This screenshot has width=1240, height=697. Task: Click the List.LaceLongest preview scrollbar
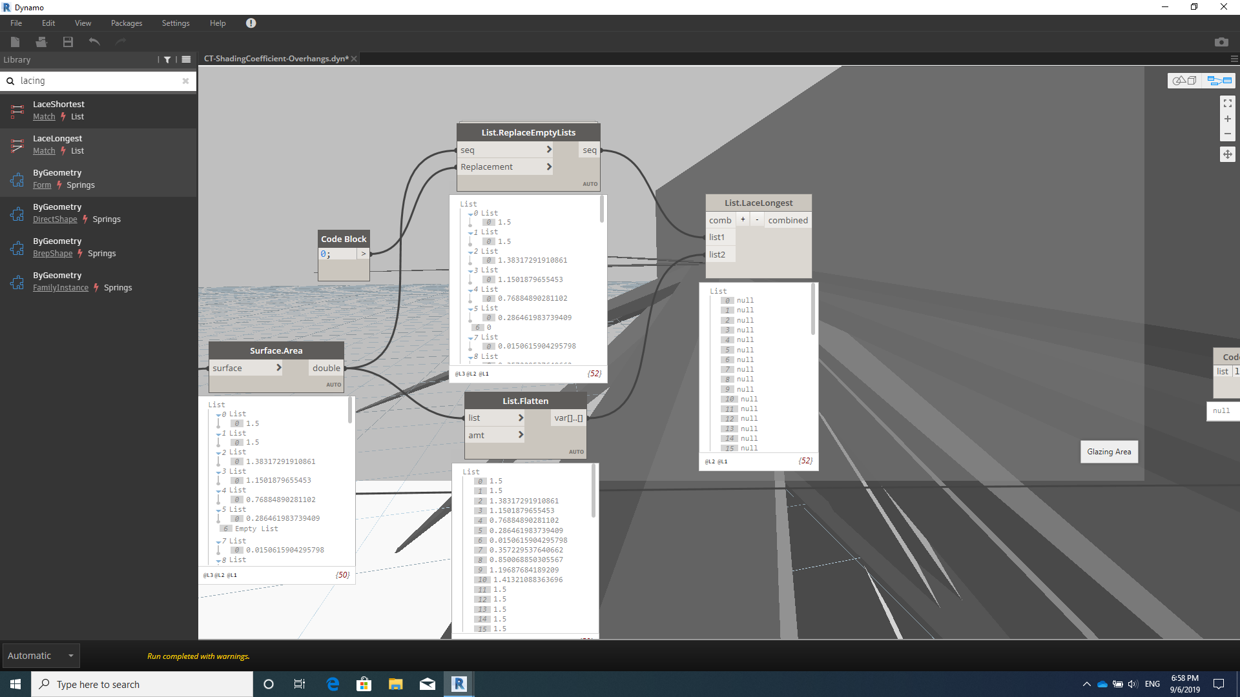tap(813, 310)
